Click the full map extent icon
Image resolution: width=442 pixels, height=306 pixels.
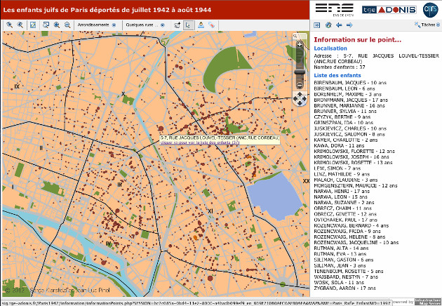pos(33,25)
